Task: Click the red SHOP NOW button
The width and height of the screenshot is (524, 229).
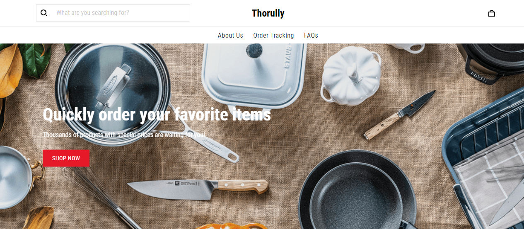Action: [66, 158]
